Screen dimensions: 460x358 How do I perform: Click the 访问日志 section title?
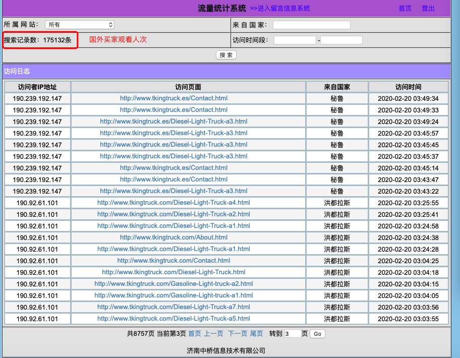(x=17, y=71)
